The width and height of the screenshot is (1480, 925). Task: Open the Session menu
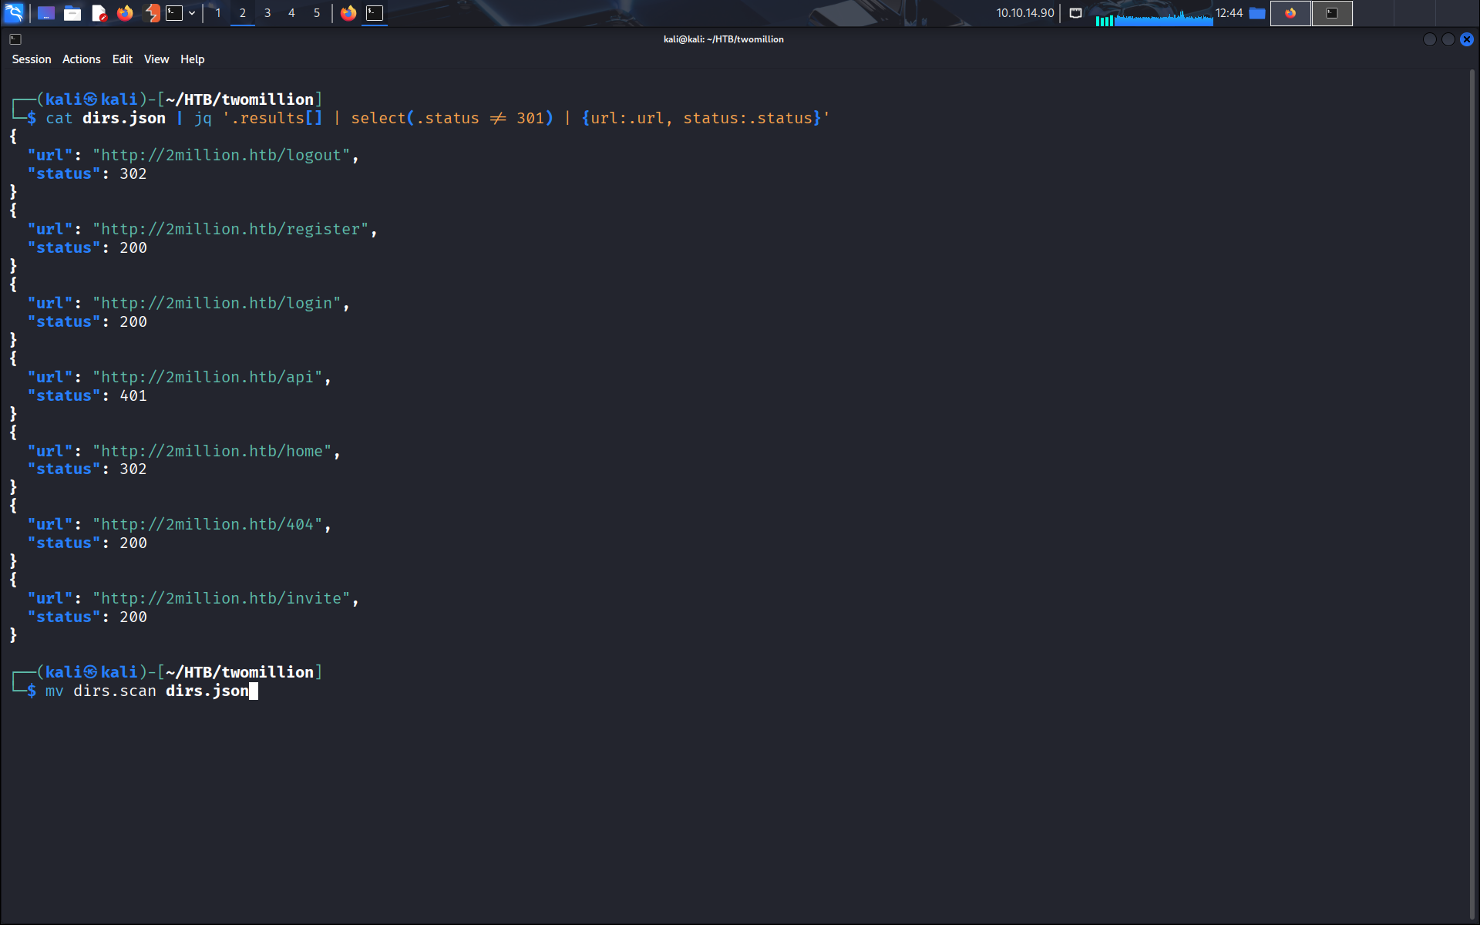point(32,59)
